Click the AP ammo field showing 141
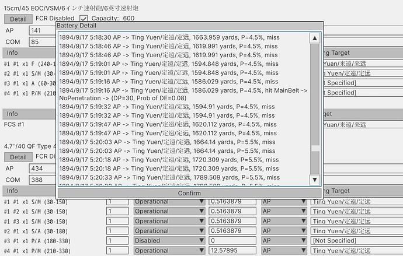The height and width of the screenshot is (256, 403). (42, 30)
